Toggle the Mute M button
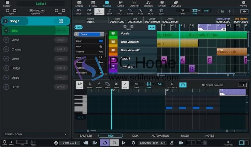 222,12
